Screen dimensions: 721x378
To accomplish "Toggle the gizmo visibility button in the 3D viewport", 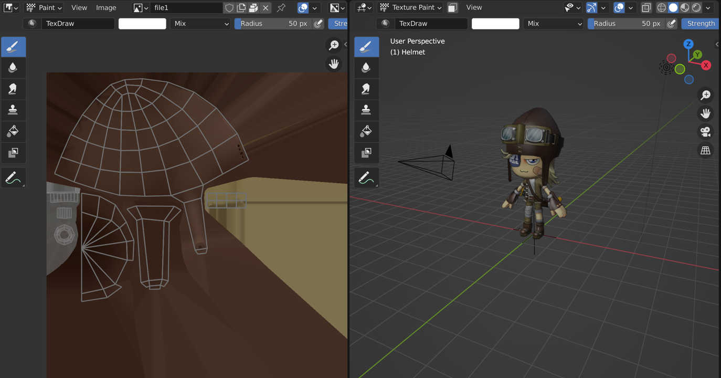I will (591, 8).
